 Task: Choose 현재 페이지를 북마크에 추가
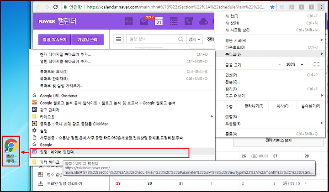click(122, 54)
